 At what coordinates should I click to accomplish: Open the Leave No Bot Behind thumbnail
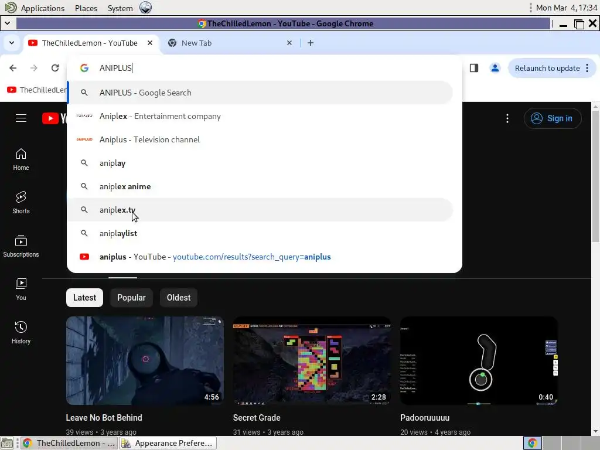tap(145, 360)
